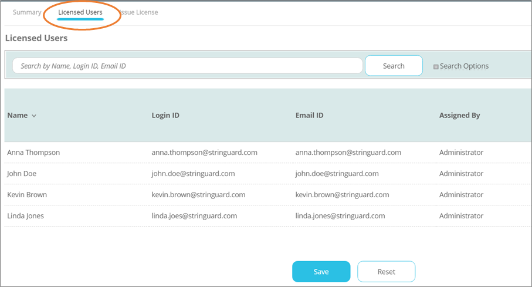Click the Assigned By column header
The height and width of the screenshot is (287, 532).
pos(459,116)
